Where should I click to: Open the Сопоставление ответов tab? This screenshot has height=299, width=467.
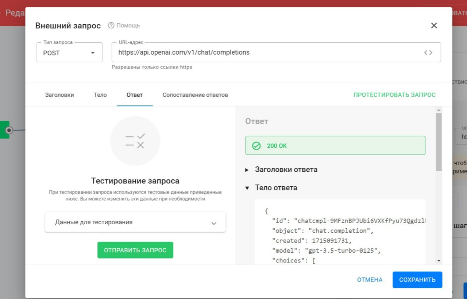coord(195,95)
